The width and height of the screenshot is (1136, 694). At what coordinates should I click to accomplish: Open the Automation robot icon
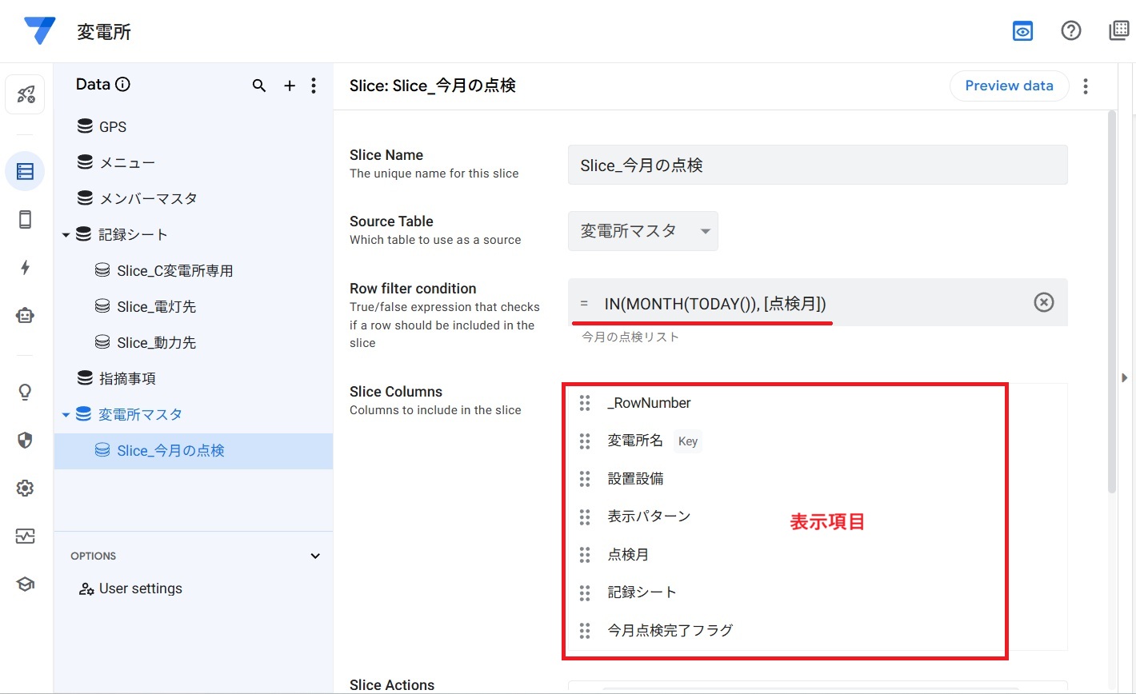pyautogui.click(x=25, y=316)
